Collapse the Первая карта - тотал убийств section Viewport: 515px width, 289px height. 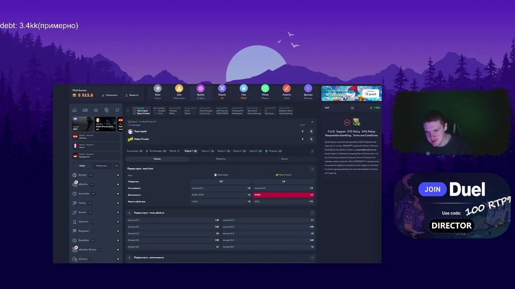[312, 213]
